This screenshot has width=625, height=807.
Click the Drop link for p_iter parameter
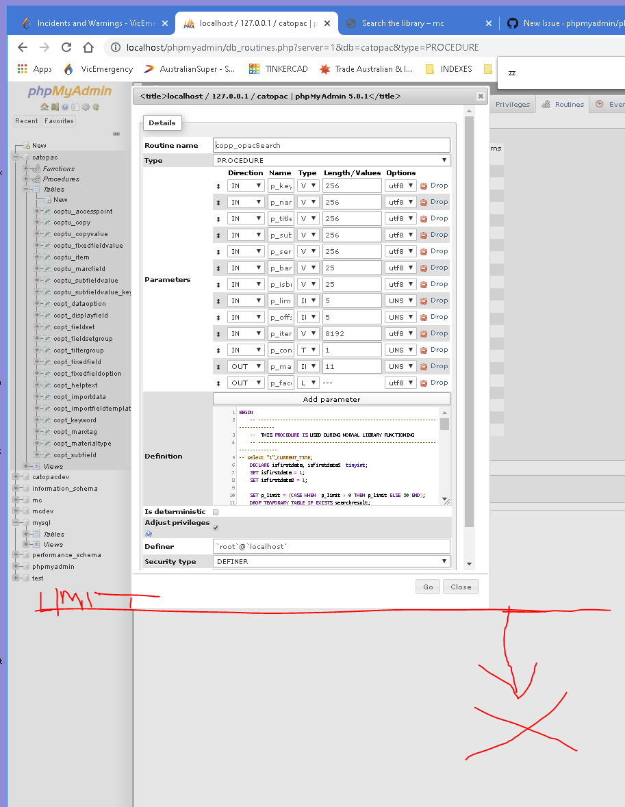(439, 333)
